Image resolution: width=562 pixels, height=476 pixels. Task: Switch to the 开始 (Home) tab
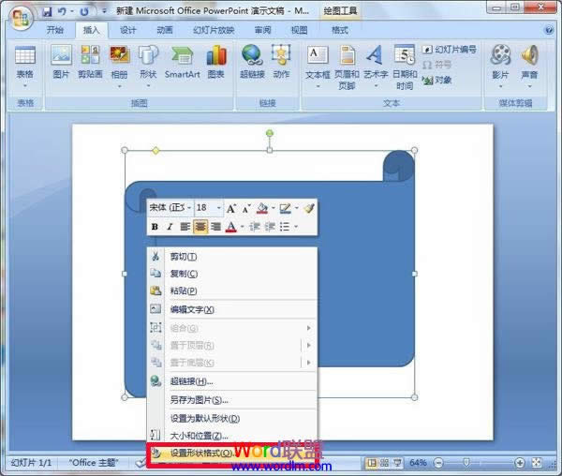tap(55, 30)
